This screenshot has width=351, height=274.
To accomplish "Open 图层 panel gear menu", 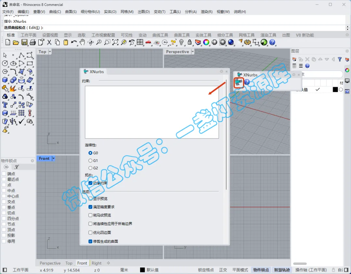I will [347, 51].
